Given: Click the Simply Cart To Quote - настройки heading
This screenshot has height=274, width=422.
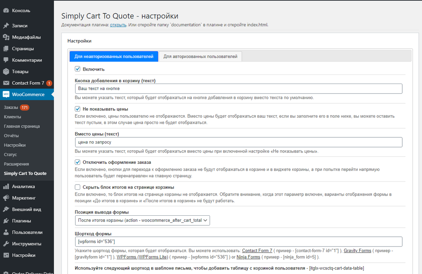Looking at the screenshot, I should (120, 16).
